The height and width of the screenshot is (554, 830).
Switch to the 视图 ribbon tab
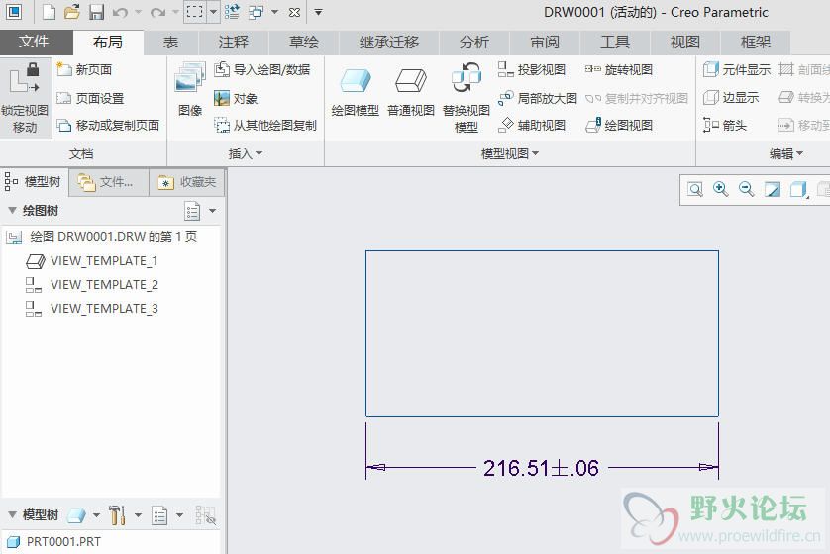pos(685,43)
